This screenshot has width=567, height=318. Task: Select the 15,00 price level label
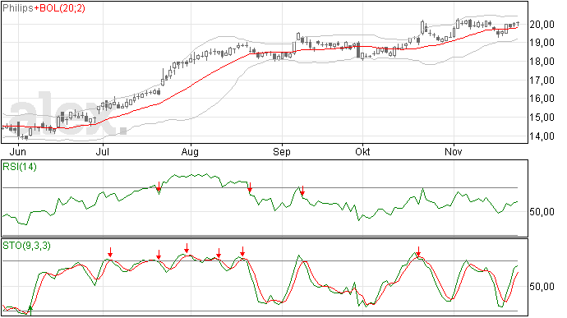(542, 118)
